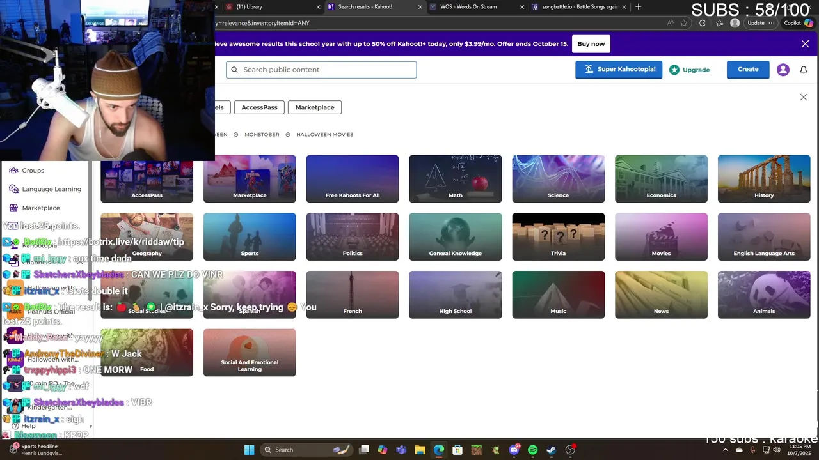The width and height of the screenshot is (819, 460).
Task: Click the MONSTOBER trending search
Action: (x=262, y=135)
